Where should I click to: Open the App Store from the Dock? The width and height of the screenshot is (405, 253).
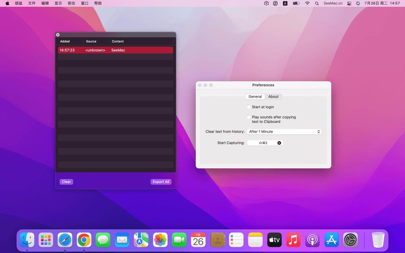pyautogui.click(x=332, y=240)
